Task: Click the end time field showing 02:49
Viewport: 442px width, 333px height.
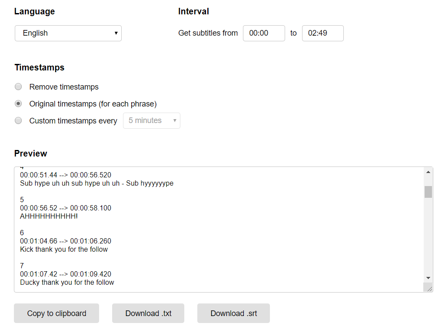Action: point(322,33)
